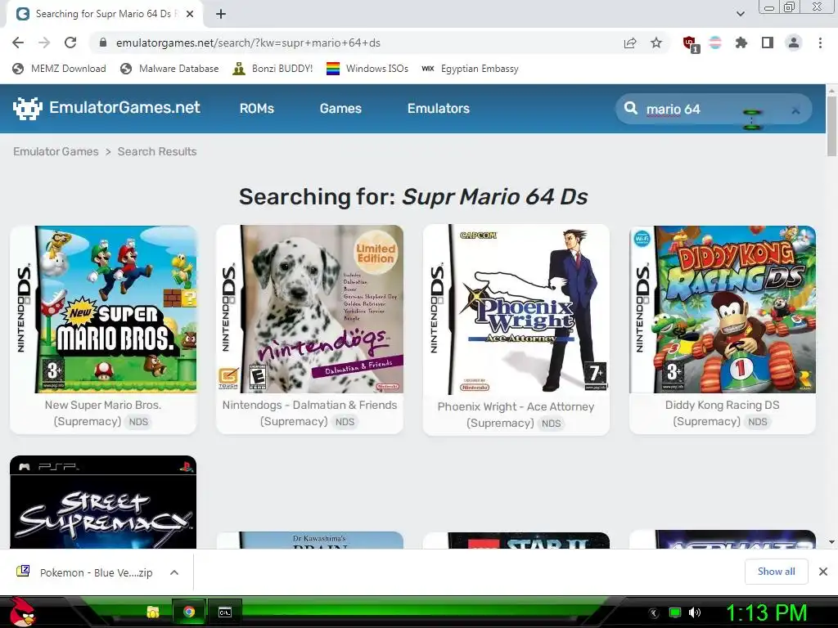The width and height of the screenshot is (838, 628).
Task: Click the page vertical scrollbar
Action: coord(831,127)
